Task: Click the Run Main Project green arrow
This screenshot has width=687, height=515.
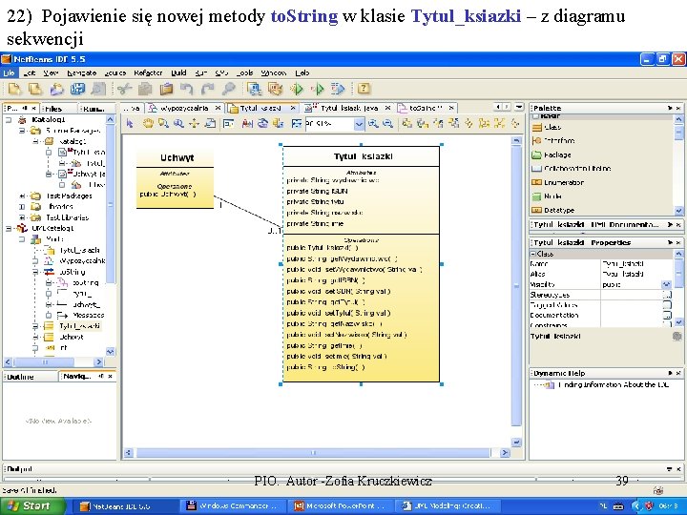Action: (x=297, y=89)
